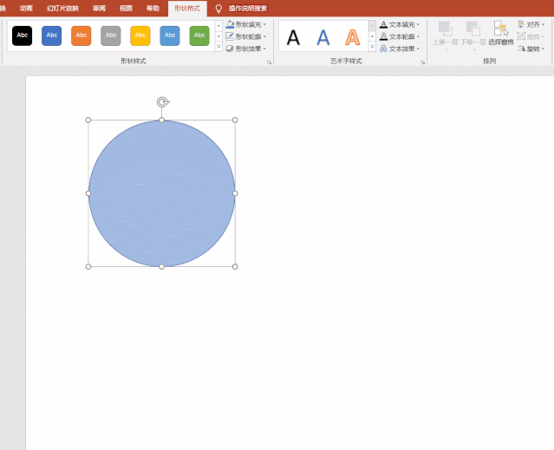The height and width of the screenshot is (450, 554).
Task: Choose the green Abc shape style
Action: pos(199,36)
